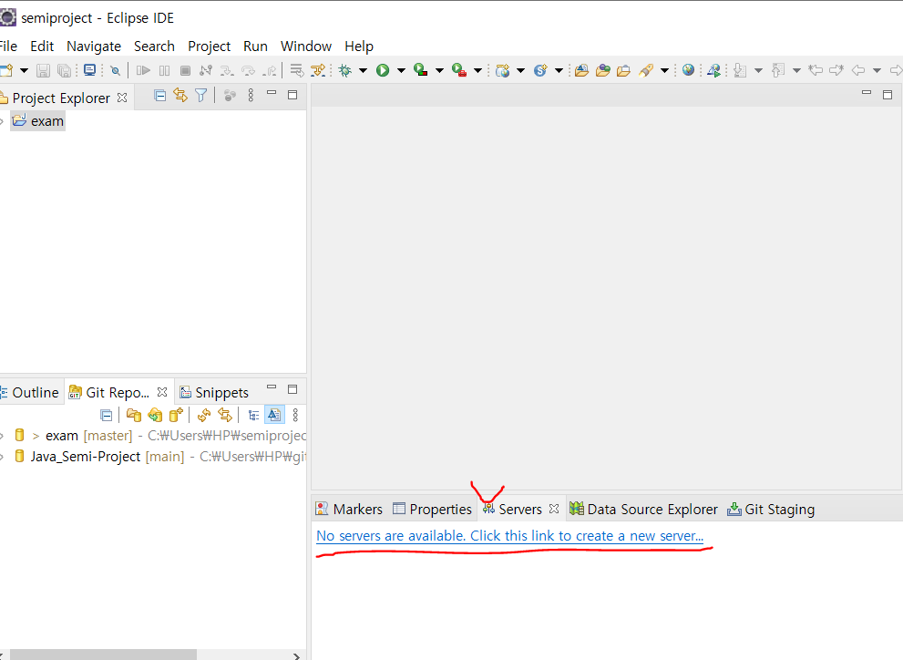903x660 pixels.
Task: Open the Web Browser globe icon
Action: click(688, 70)
